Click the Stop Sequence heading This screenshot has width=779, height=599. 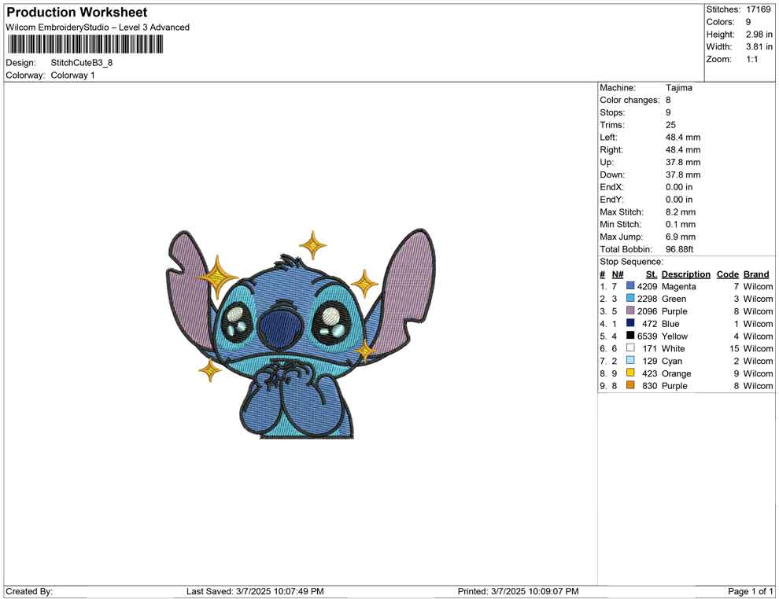tap(631, 262)
